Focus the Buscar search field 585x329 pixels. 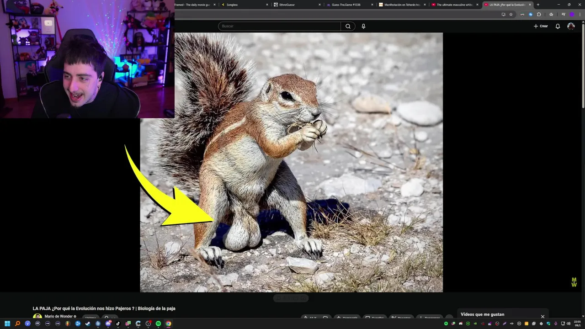(279, 26)
